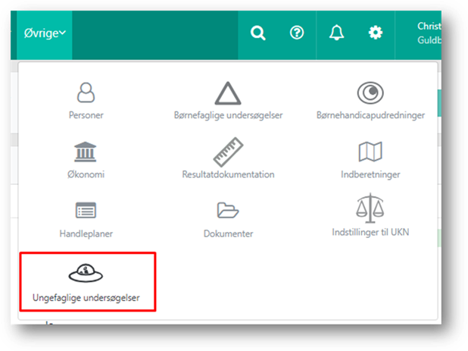
Task: Open the user profile name in header
Action: pyautogui.click(x=432, y=33)
